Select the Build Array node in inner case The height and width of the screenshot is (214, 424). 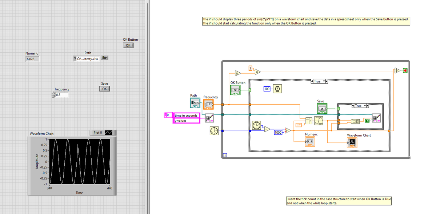click(x=355, y=121)
